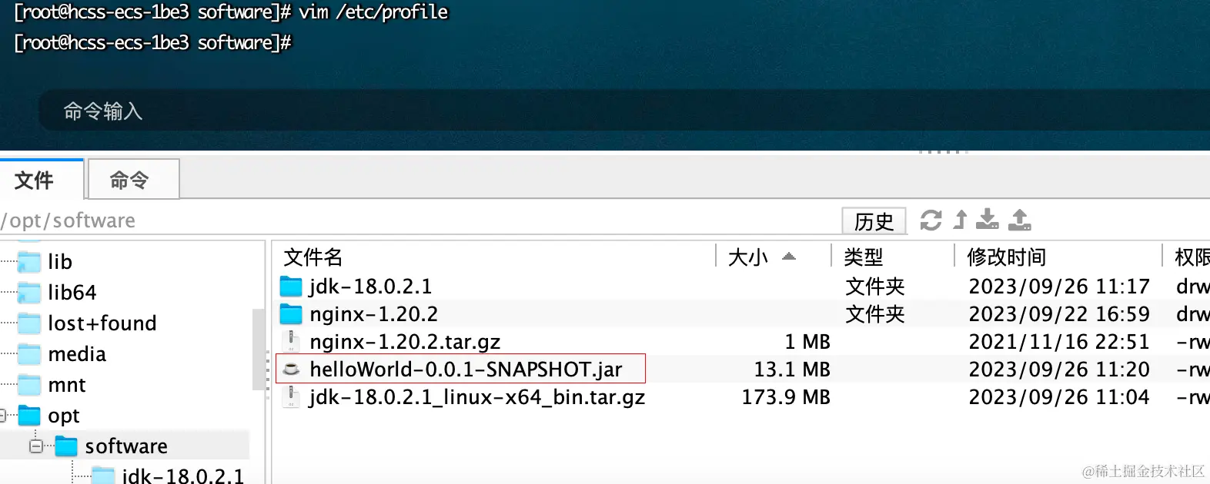1210x484 pixels.
Task: Click the upload file icon
Action: [1019, 220]
